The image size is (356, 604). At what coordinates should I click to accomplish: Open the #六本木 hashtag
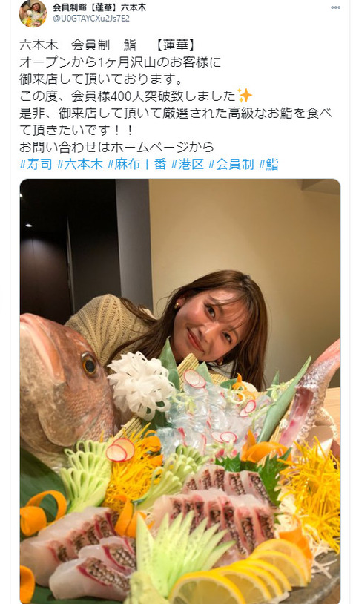[x=80, y=165]
